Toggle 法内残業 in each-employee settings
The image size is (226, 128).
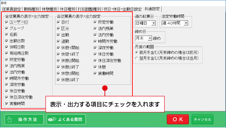click(95, 28)
